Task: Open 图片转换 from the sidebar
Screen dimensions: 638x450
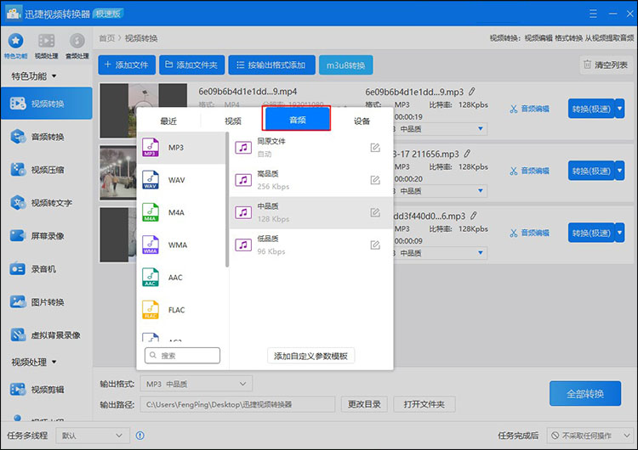Action: 47,301
